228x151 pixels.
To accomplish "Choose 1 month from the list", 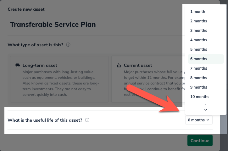I will click(x=198, y=12).
